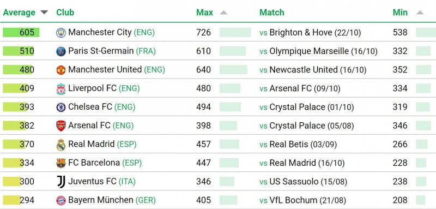This screenshot has height=209, width=436.
Task: Sort ascending using the Min column arrow
Action: coord(420,12)
